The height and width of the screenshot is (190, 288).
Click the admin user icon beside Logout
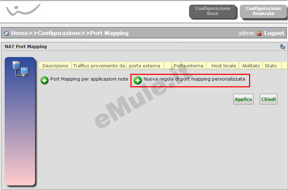pos(259,33)
